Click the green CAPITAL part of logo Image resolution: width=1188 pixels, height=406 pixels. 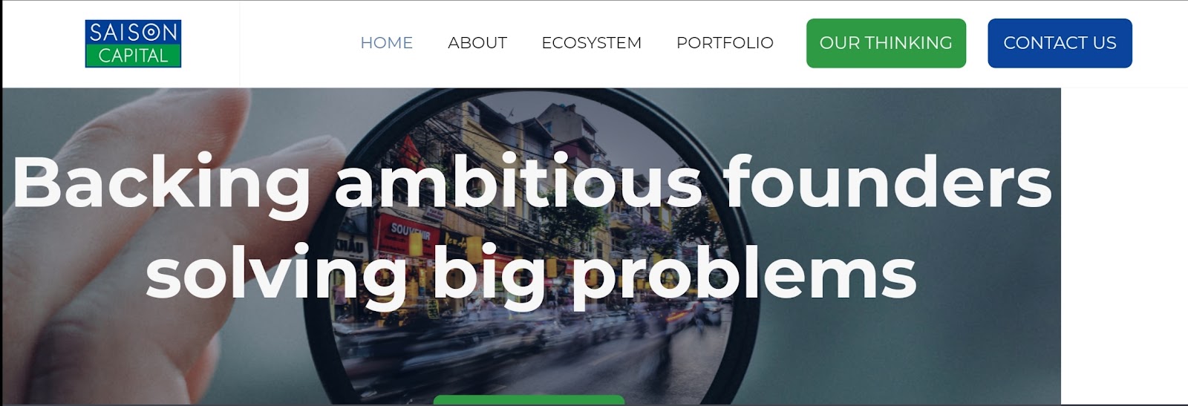133,56
